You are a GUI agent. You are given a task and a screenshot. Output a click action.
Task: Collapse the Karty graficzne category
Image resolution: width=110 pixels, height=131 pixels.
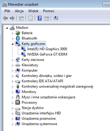tap(12, 44)
